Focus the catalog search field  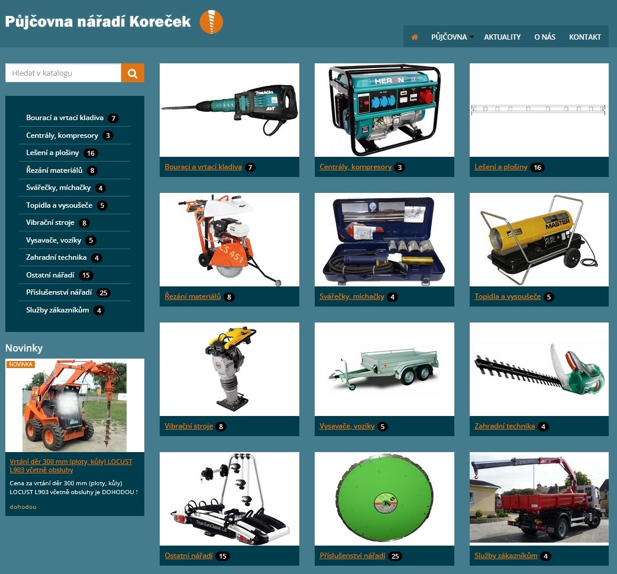[63, 73]
